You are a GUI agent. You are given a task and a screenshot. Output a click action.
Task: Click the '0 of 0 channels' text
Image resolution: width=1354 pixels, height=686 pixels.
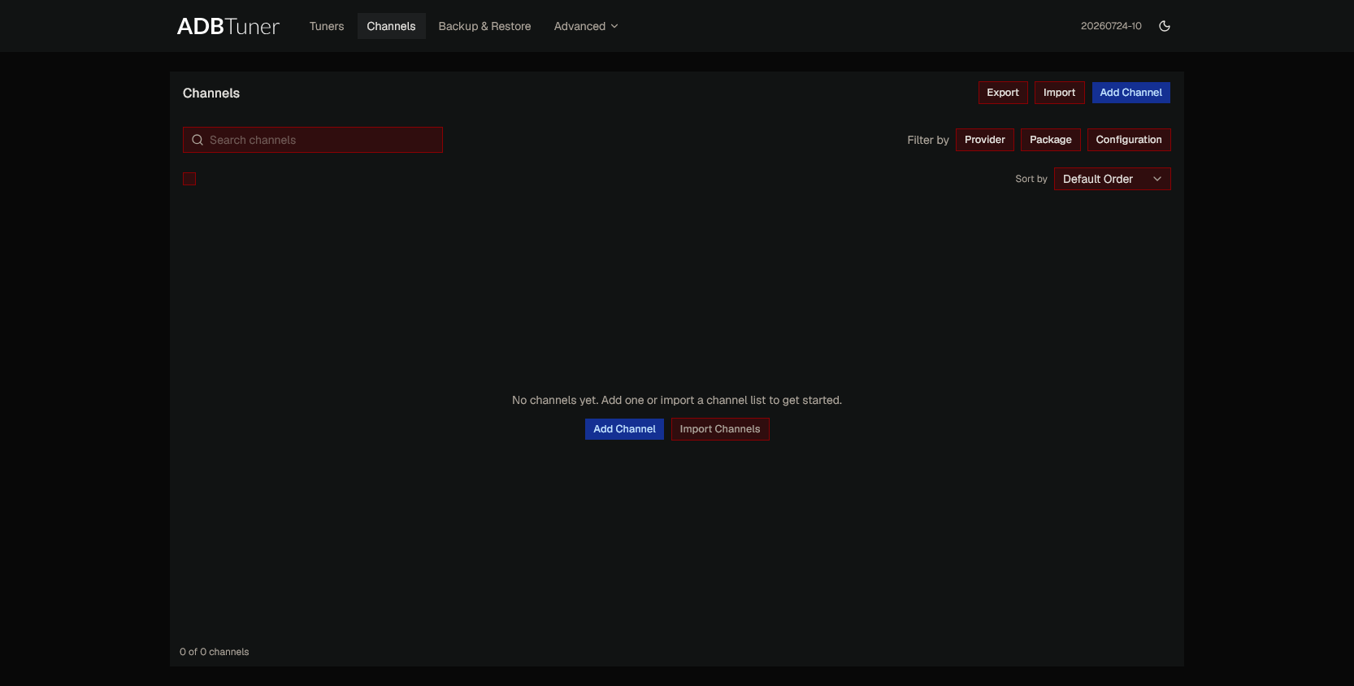(x=215, y=652)
